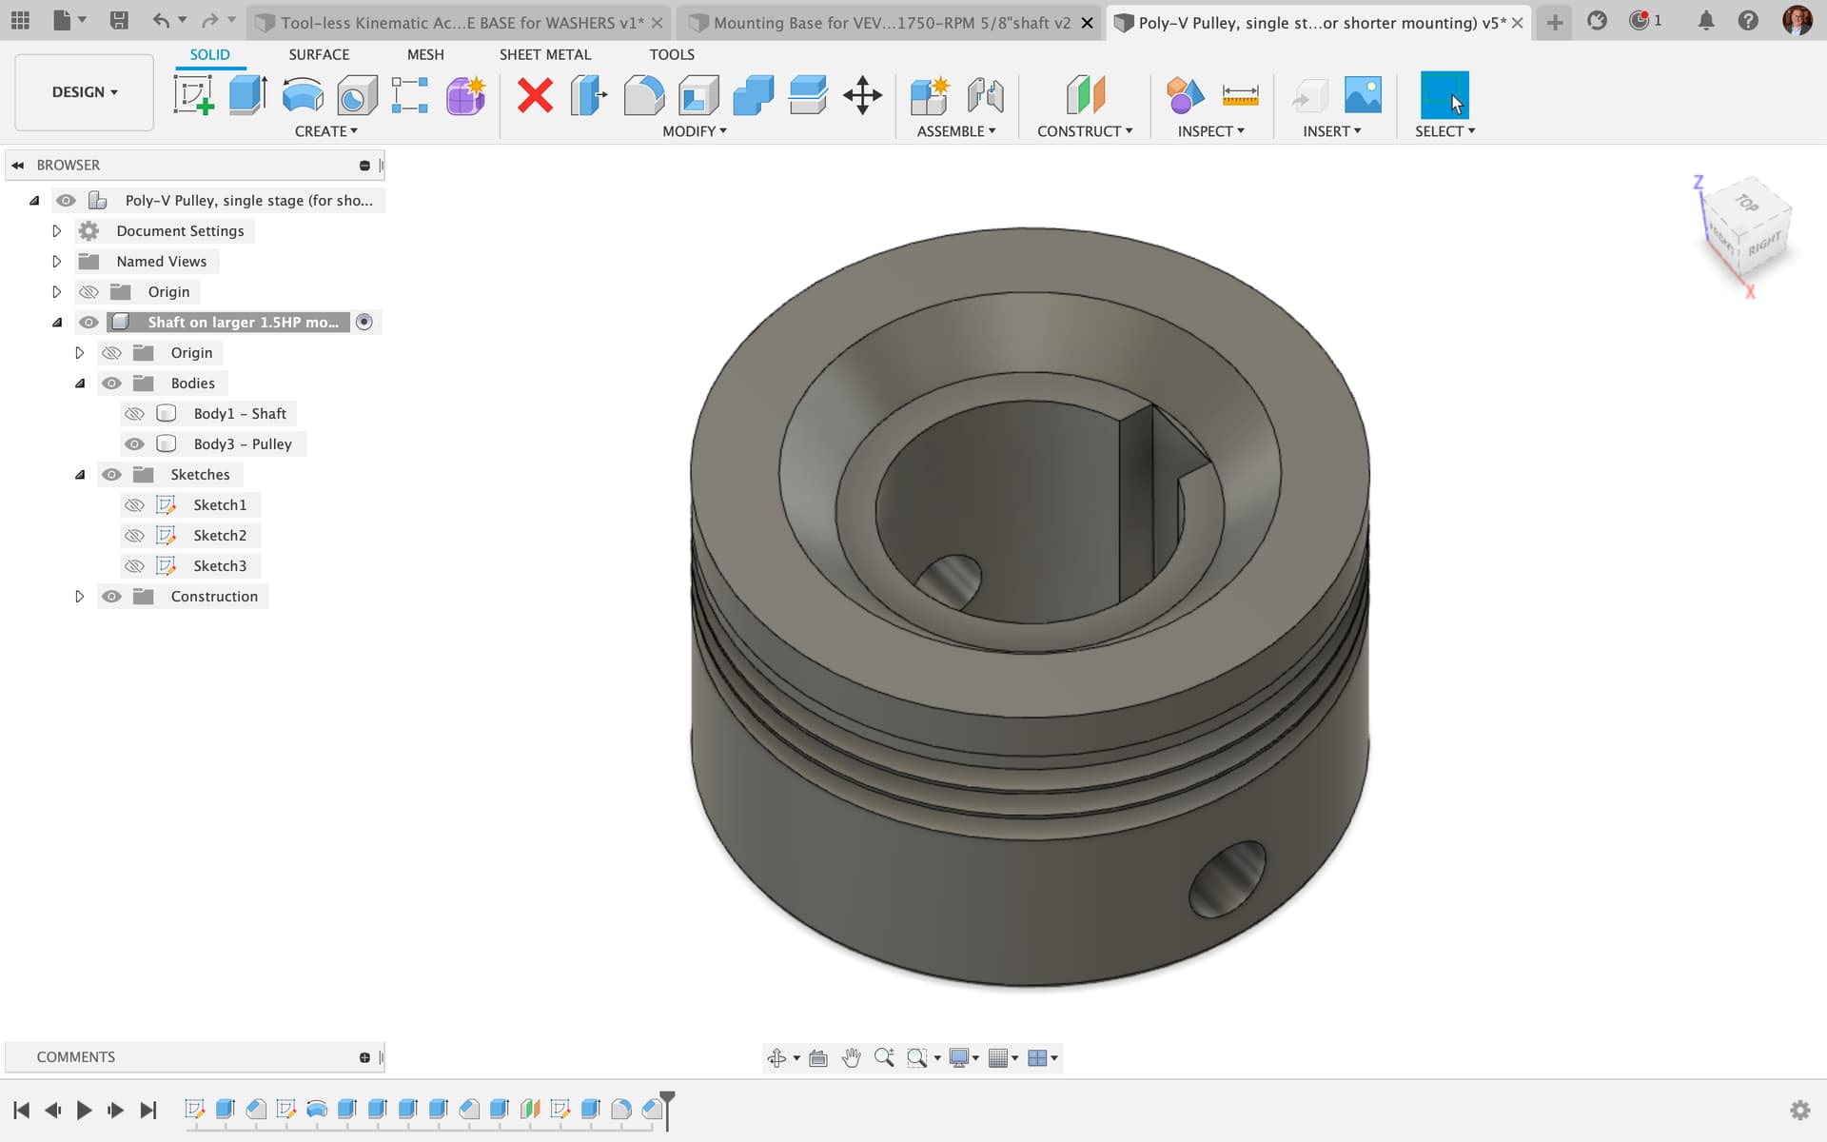The image size is (1827, 1142).
Task: Select the Create Form tool
Action: [x=465, y=95]
